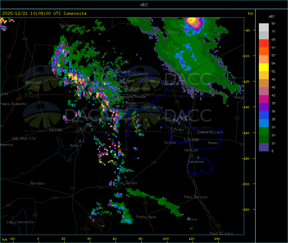Click the 'dBZ' heading above the color legend
The image size is (288, 243).
tap(271, 17)
